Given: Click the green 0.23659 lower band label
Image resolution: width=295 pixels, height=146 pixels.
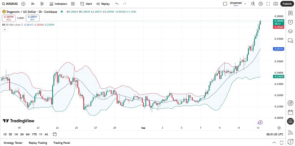Looking at the screenshot, I should point(278,76).
